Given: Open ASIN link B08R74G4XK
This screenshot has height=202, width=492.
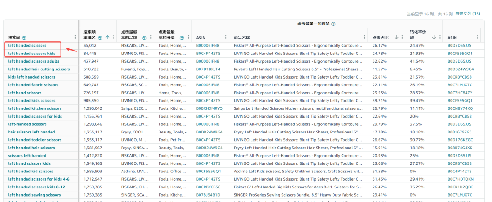Looking at the screenshot, I should 460,148.
